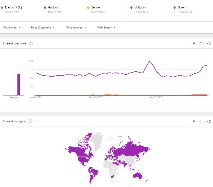The image size is (213, 187).
Task: Select Brazil on the region map
Action: point(95,172)
